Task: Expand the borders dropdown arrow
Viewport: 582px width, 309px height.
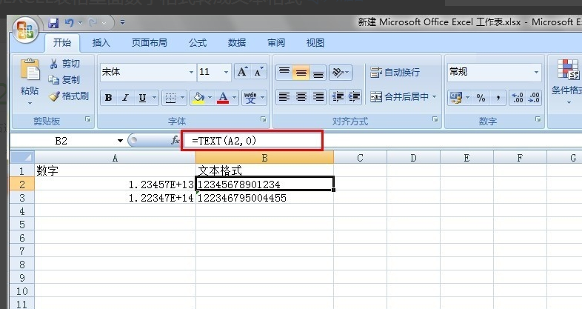Action: pyautogui.click(x=183, y=98)
